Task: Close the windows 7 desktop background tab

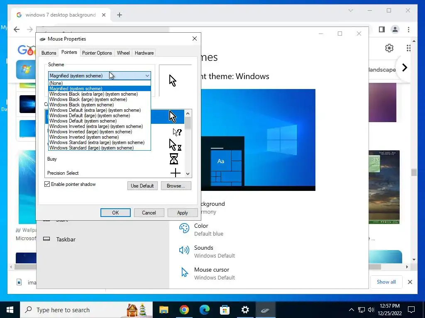Action: click(103, 15)
